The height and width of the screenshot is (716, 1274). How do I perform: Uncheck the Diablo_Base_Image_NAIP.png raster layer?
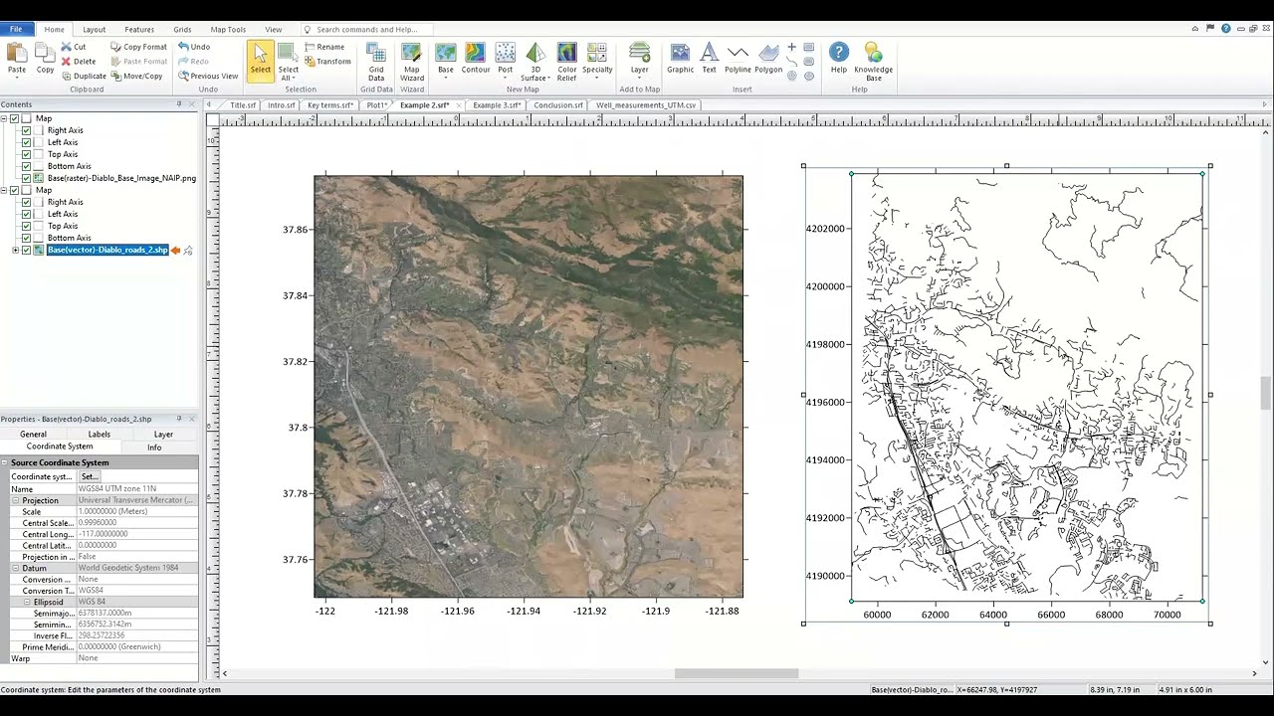click(x=27, y=178)
